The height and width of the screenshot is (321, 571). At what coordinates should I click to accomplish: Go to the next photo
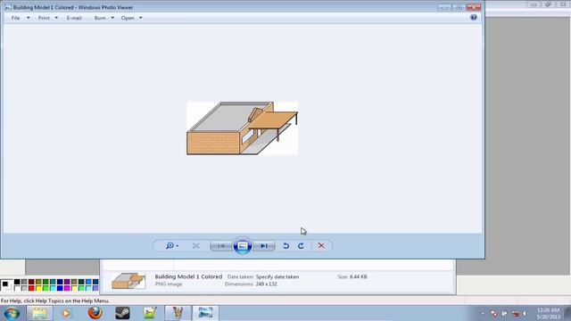pyautogui.click(x=264, y=246)
